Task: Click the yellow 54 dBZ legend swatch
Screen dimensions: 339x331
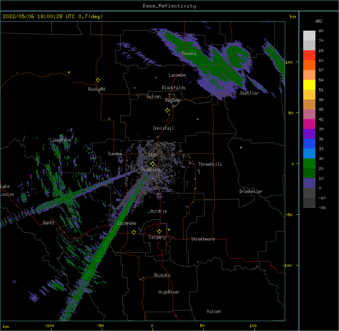Action: point(309,85)
